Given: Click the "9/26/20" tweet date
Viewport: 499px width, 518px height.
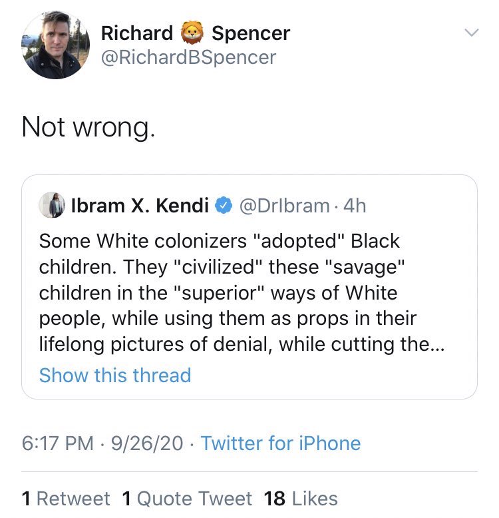Looking at the screenshot, I should [148, 443].
